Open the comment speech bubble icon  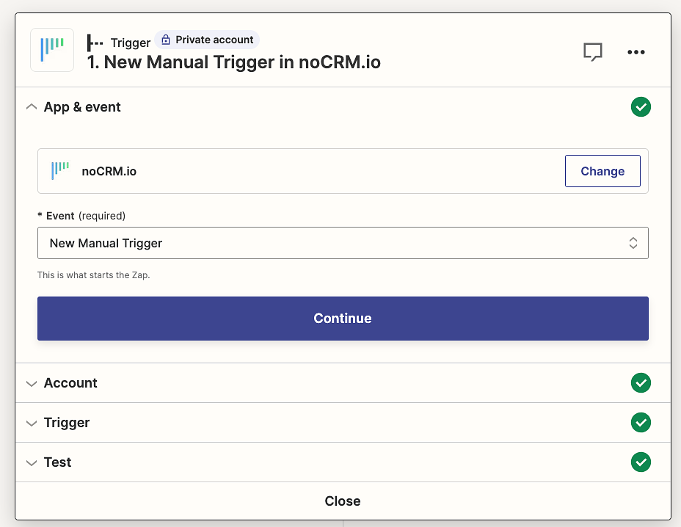coord(593,52)
